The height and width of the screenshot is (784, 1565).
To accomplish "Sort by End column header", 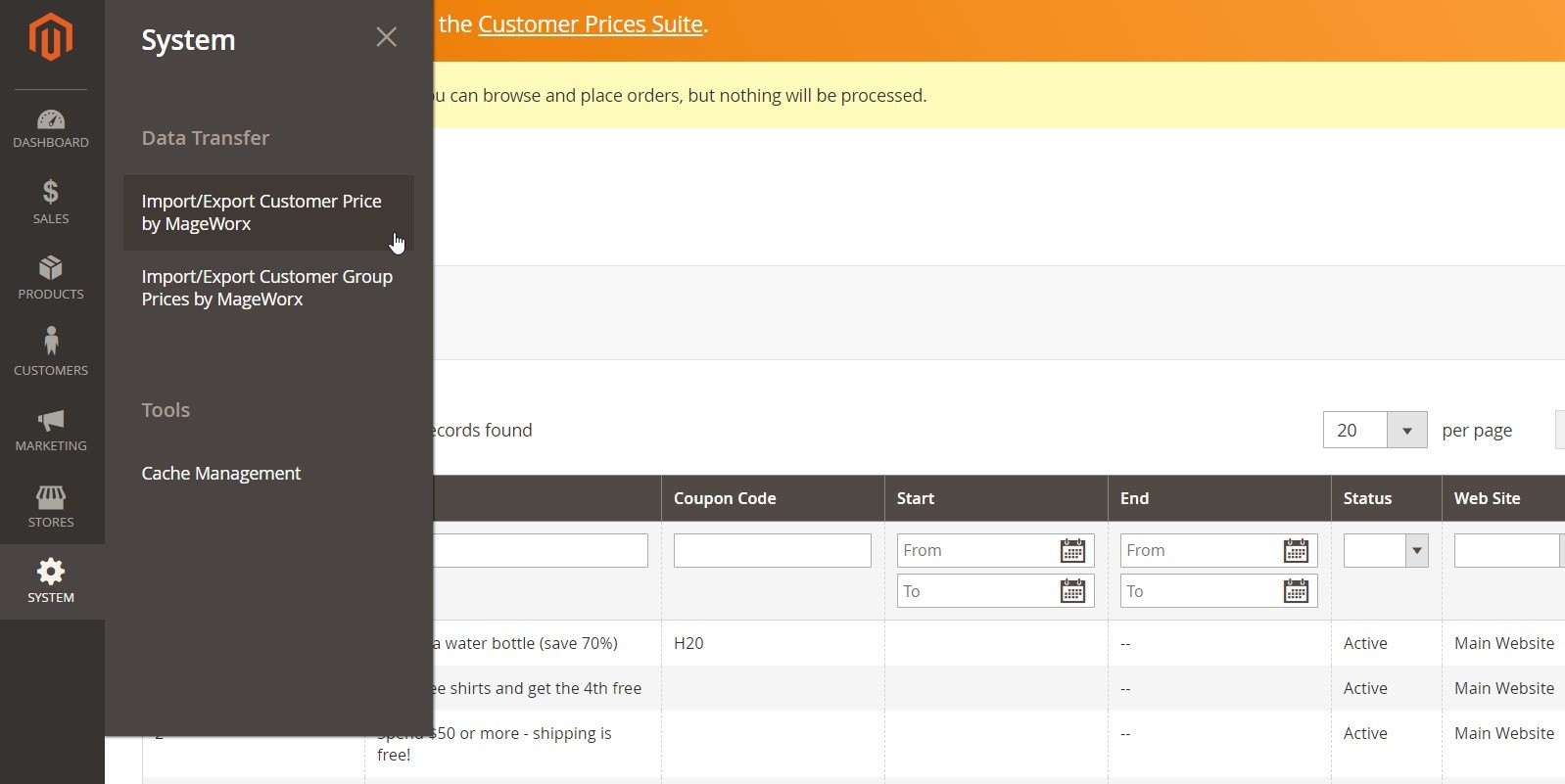I will 1219,498.
